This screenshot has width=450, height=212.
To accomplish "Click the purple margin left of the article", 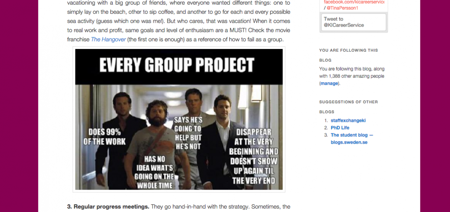I will pos(19,106).
